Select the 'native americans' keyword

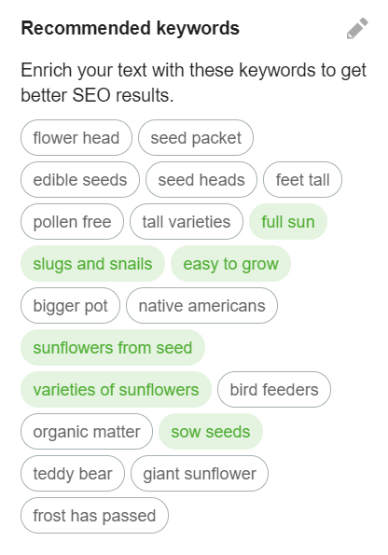(201, 305)
